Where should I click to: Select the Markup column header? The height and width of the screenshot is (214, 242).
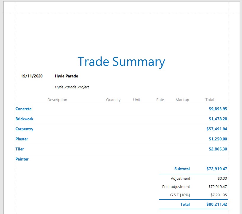click(x=182, y=100)
